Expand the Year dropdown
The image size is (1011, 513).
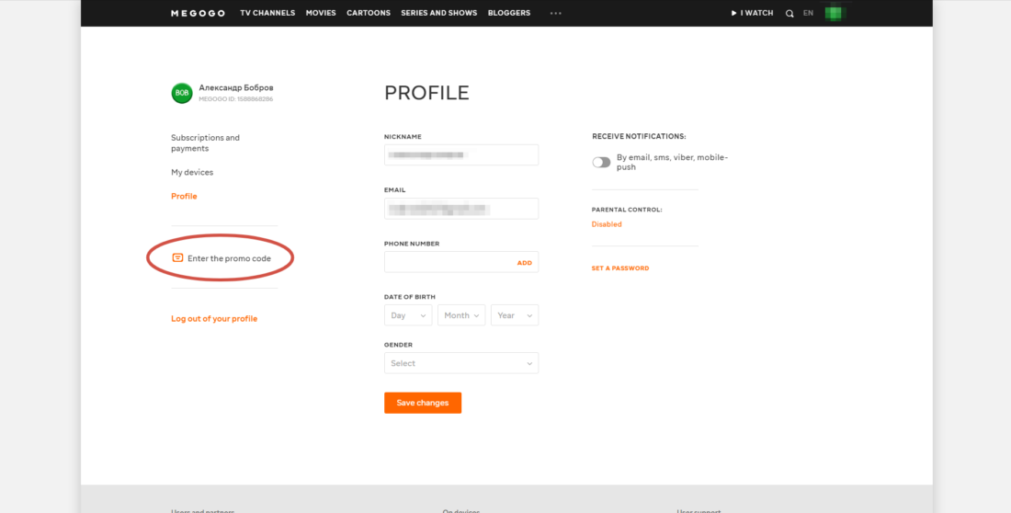(x=515, y=315)
